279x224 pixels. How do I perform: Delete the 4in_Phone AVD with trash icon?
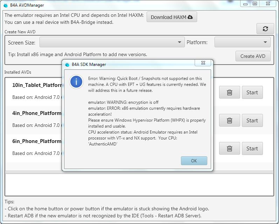(x=230, y=121)
